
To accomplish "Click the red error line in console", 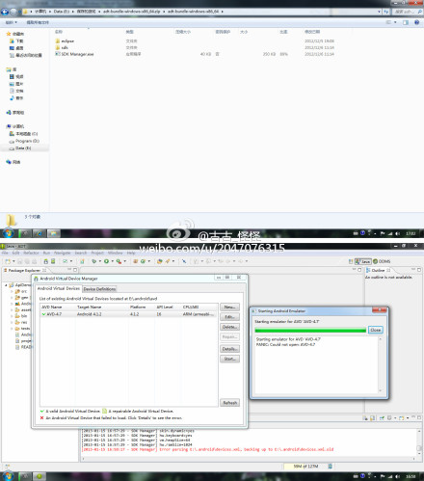I will click(x=207, y=449).
